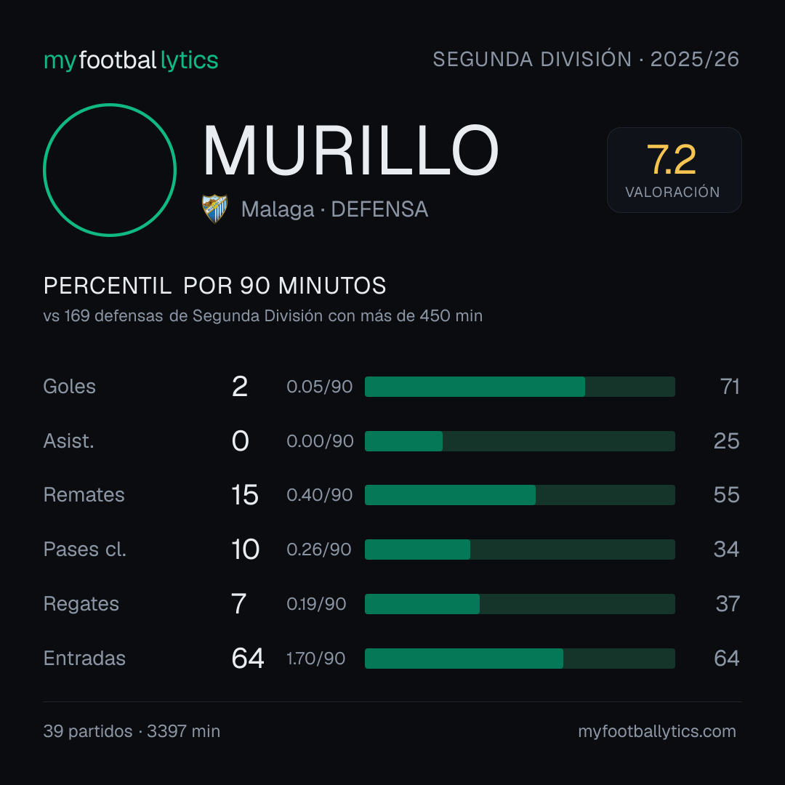Click the Remates percentile bar
The height and width of the screenshot is (785, 785).
pos(520,495)
